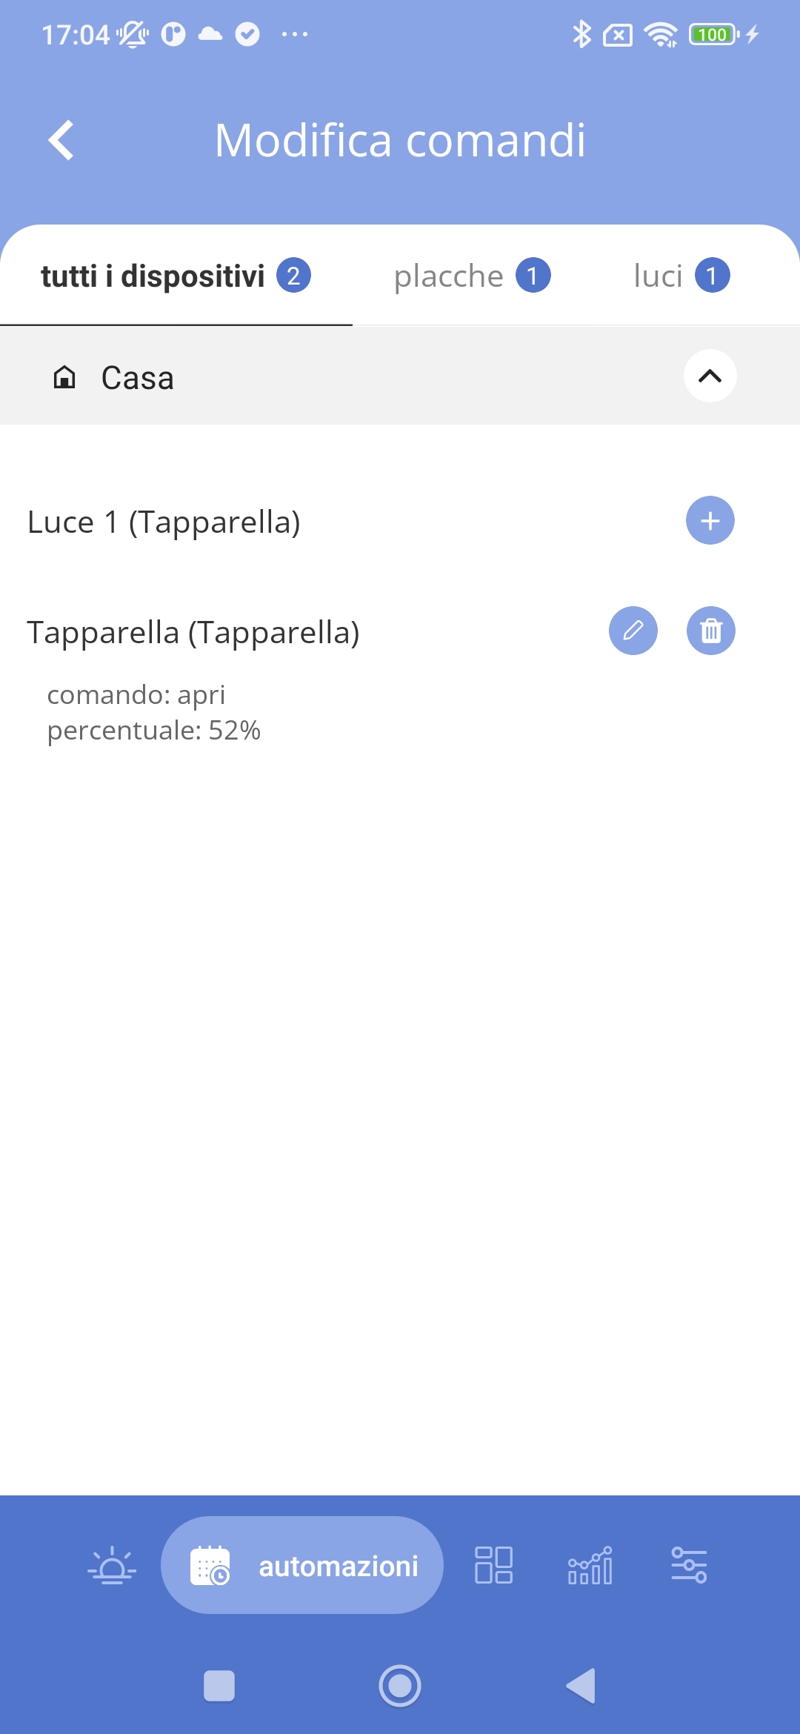Edit the Tapparella command with pencil icon
The width and height of the screenshot is (800, 1734).
click(633, 631)
